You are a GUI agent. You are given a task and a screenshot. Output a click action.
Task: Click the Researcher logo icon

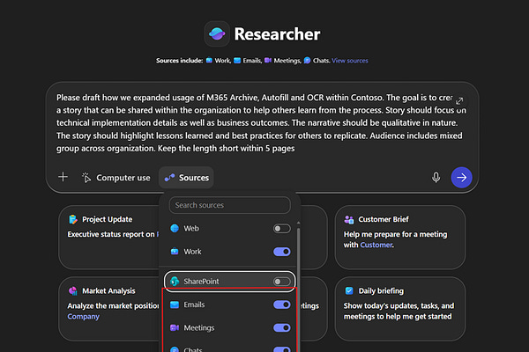[217, 33]
